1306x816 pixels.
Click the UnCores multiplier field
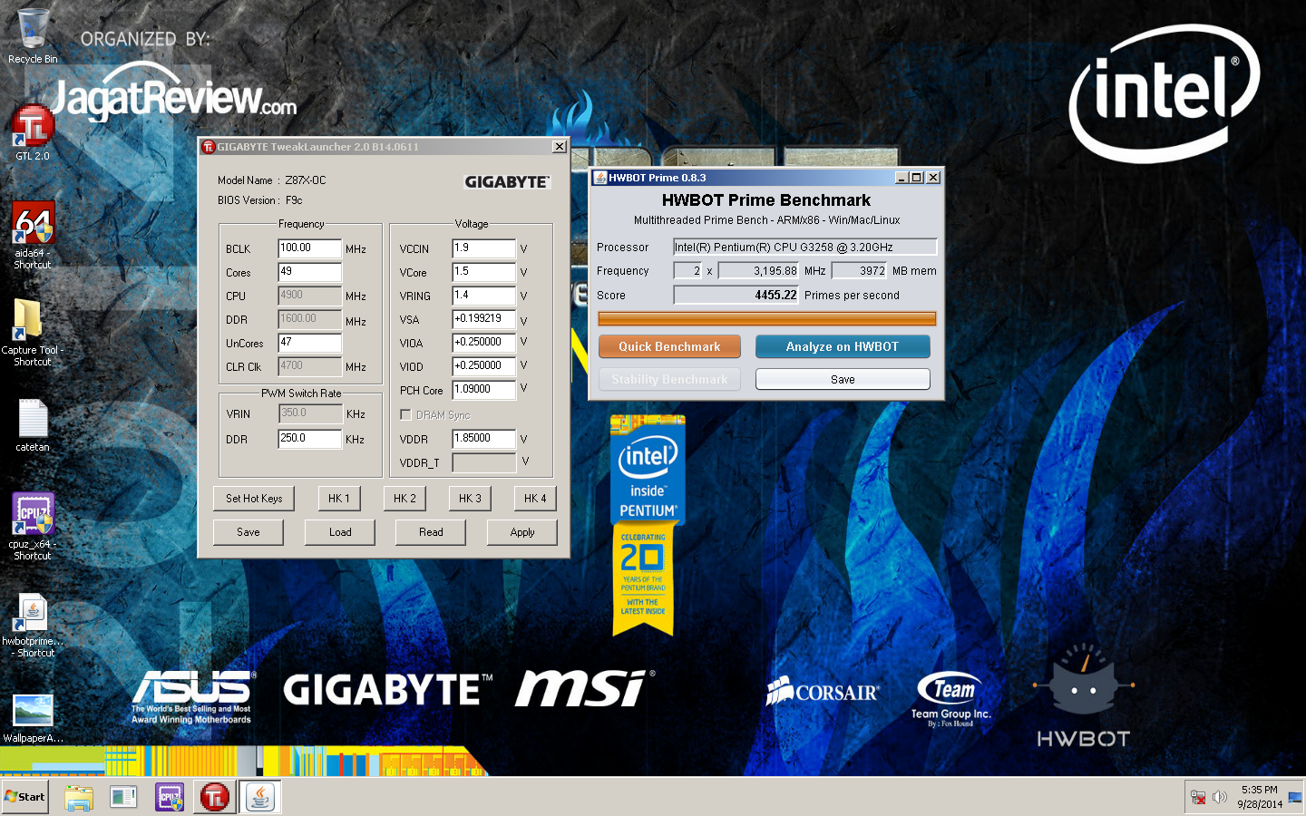click(309, 343)
